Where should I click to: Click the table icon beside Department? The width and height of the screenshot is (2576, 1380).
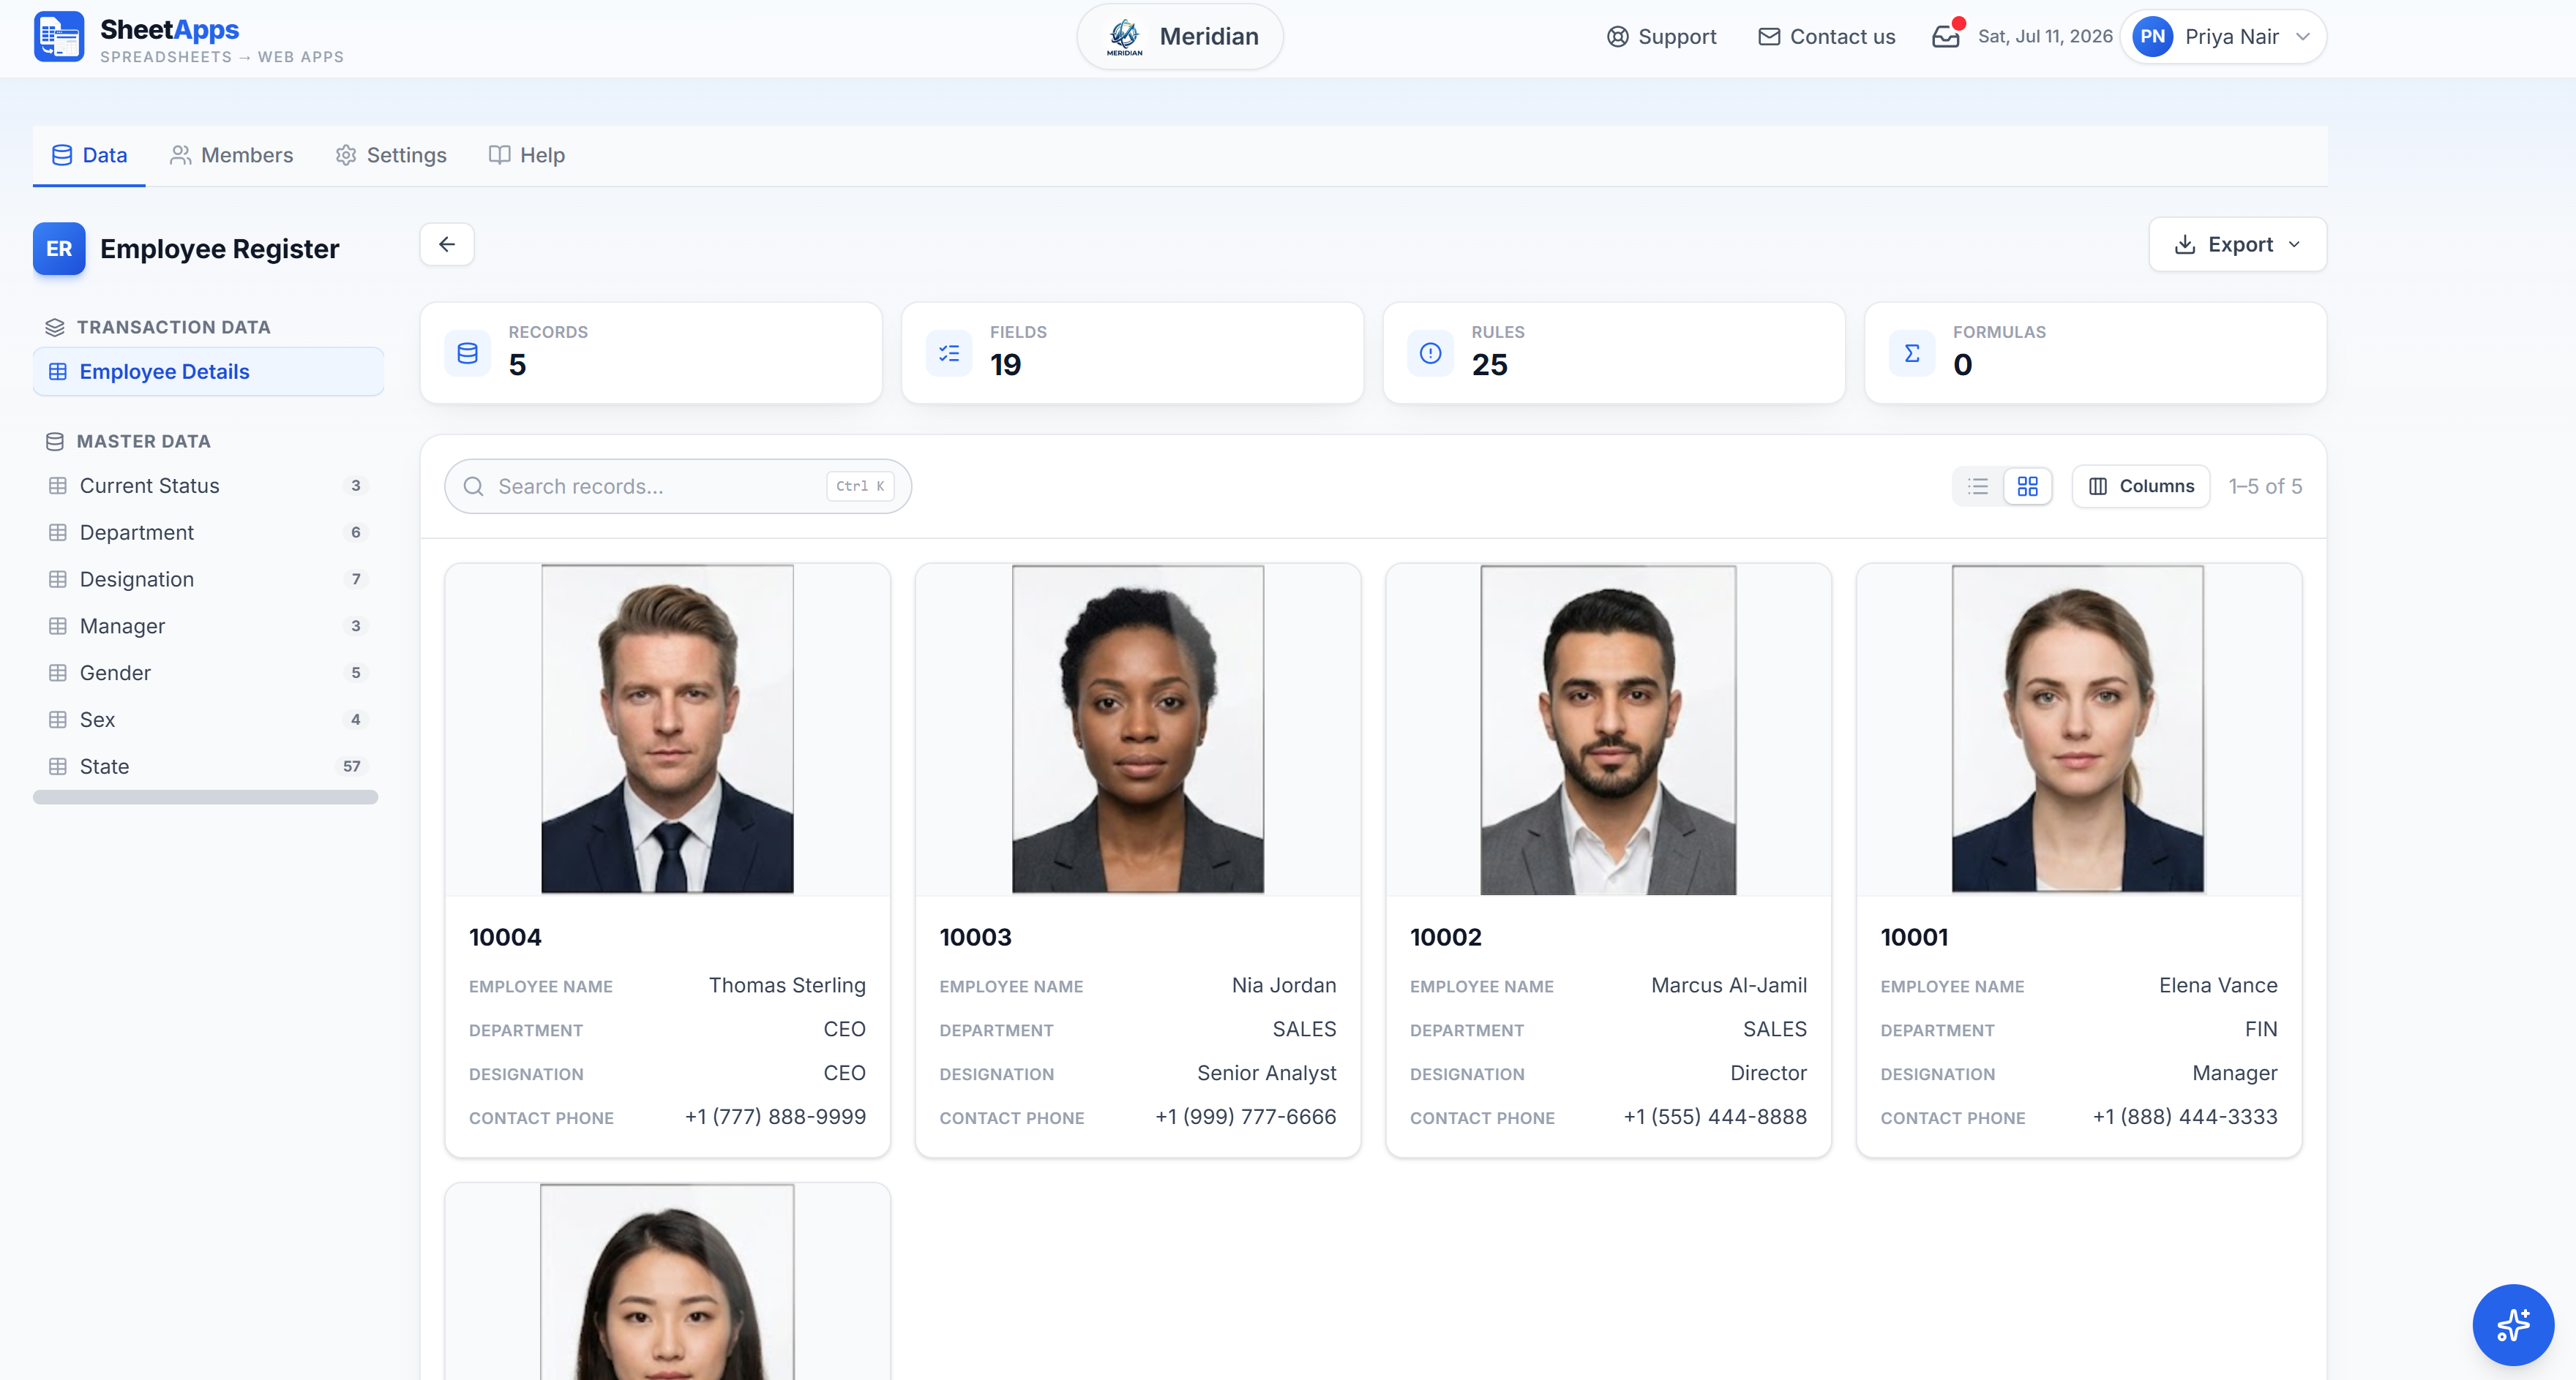58,532
